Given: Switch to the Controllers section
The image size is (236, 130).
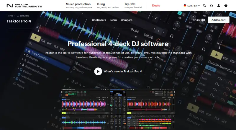Looking at the screenshot, I should click(99, 20).
